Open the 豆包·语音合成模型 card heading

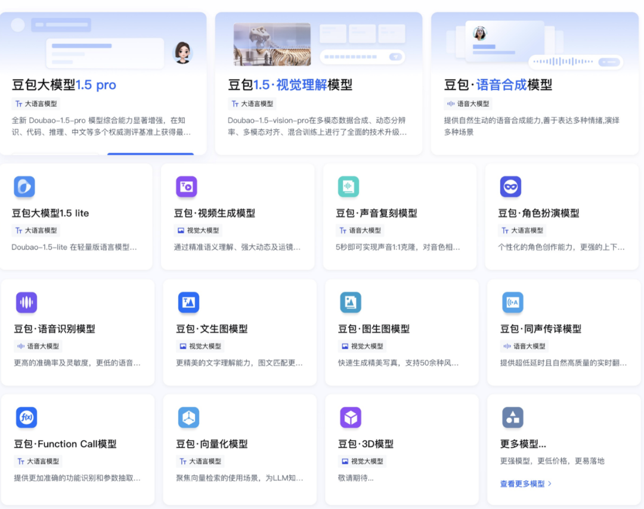tap(498, 85)
